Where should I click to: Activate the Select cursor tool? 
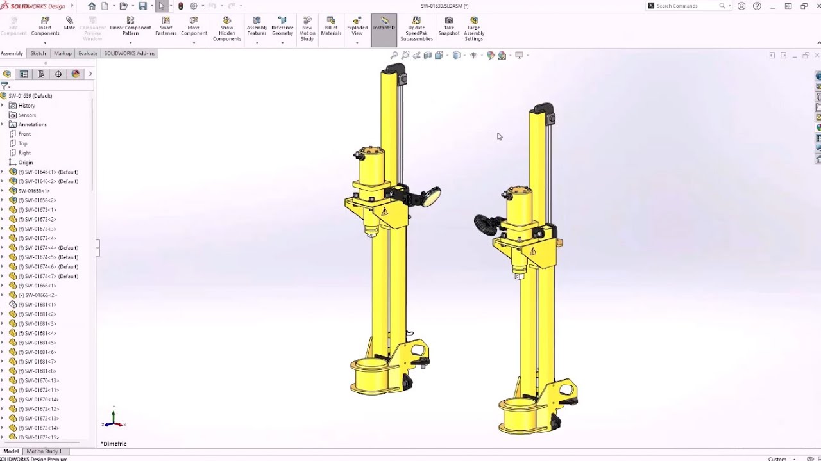162,6
